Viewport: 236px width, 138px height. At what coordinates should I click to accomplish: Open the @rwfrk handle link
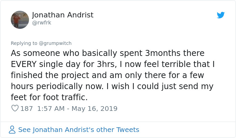[42, 23]
